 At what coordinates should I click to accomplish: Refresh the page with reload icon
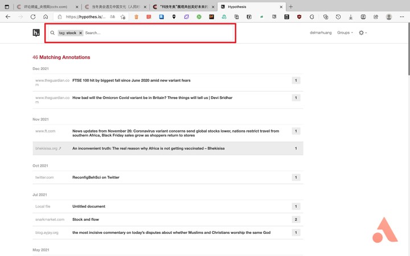point(33,16)
